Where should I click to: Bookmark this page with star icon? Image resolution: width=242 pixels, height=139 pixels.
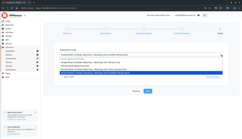pyautogui.click(x=210, y=8)
